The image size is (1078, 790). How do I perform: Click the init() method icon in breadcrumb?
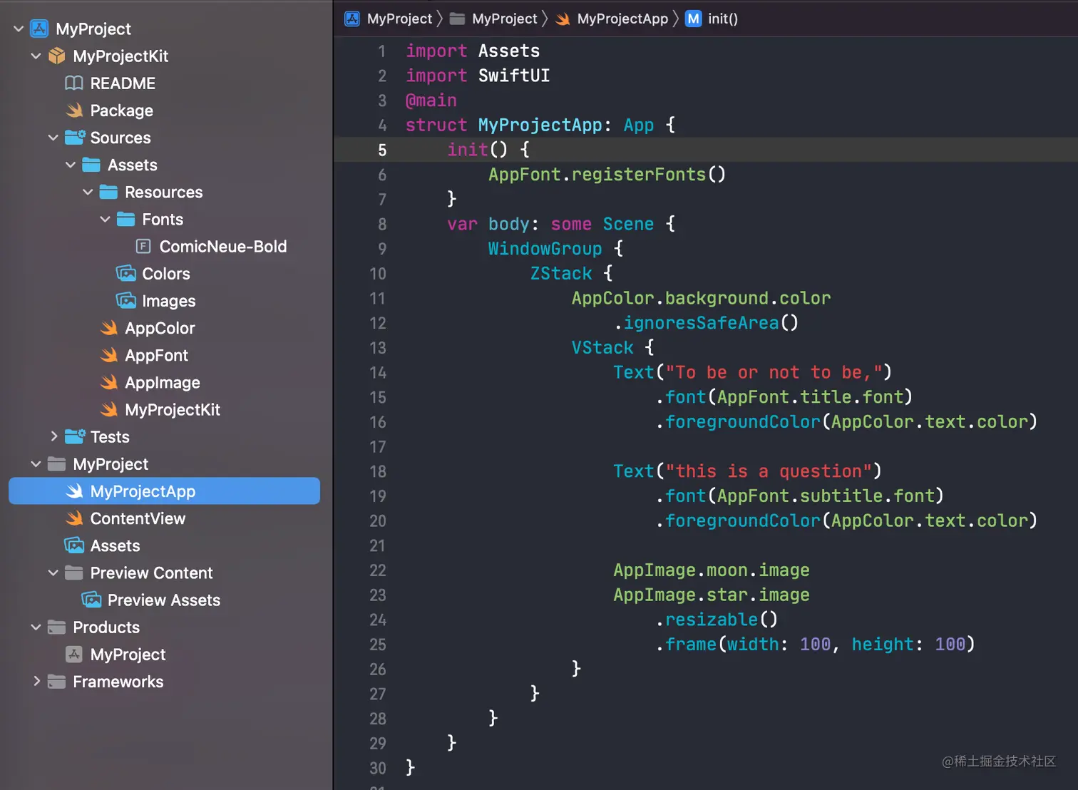[694, 19]
